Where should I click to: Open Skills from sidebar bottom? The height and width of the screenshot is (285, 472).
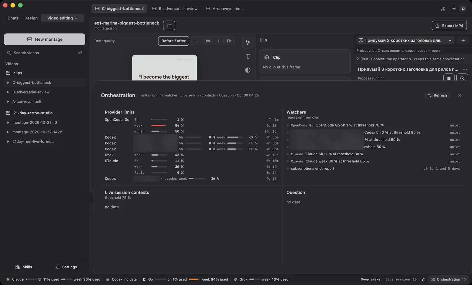click(x=24, y=267)
